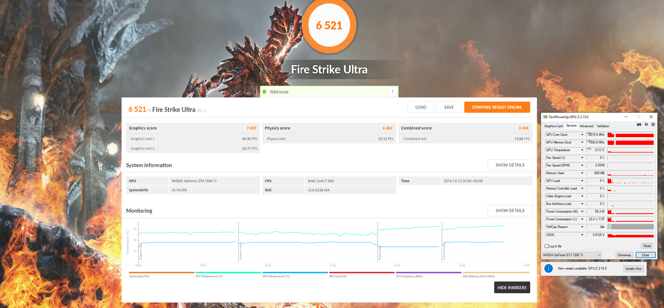Screen dimensions: 664x308
Task: Click the GPU-Z title bar app icon
Action: pos(545,117)
